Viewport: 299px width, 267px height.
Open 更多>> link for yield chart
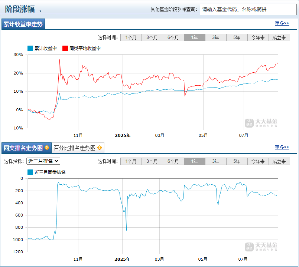pyautogui.click(x=282, y=23)
